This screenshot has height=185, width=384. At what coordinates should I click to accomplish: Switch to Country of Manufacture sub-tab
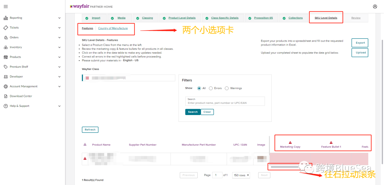coord(113,28)
